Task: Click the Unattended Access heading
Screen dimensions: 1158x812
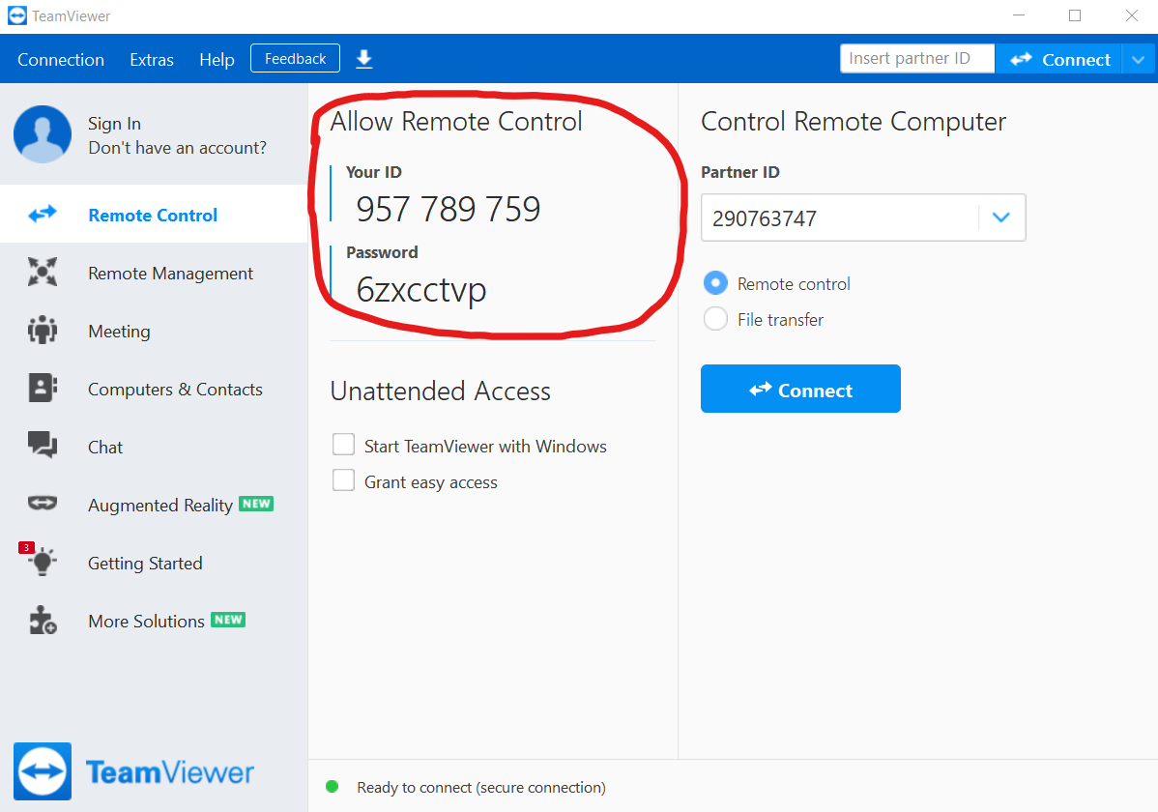Action: (440, 391)
